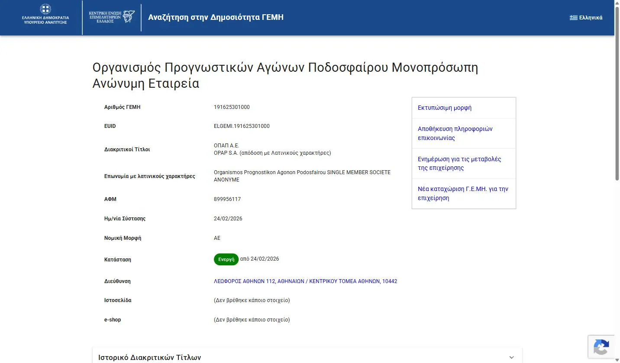Click the Greek flag language icon
The width and height of the screenshot is (620, 363).
pyautogui.click(x=573, y=18)
